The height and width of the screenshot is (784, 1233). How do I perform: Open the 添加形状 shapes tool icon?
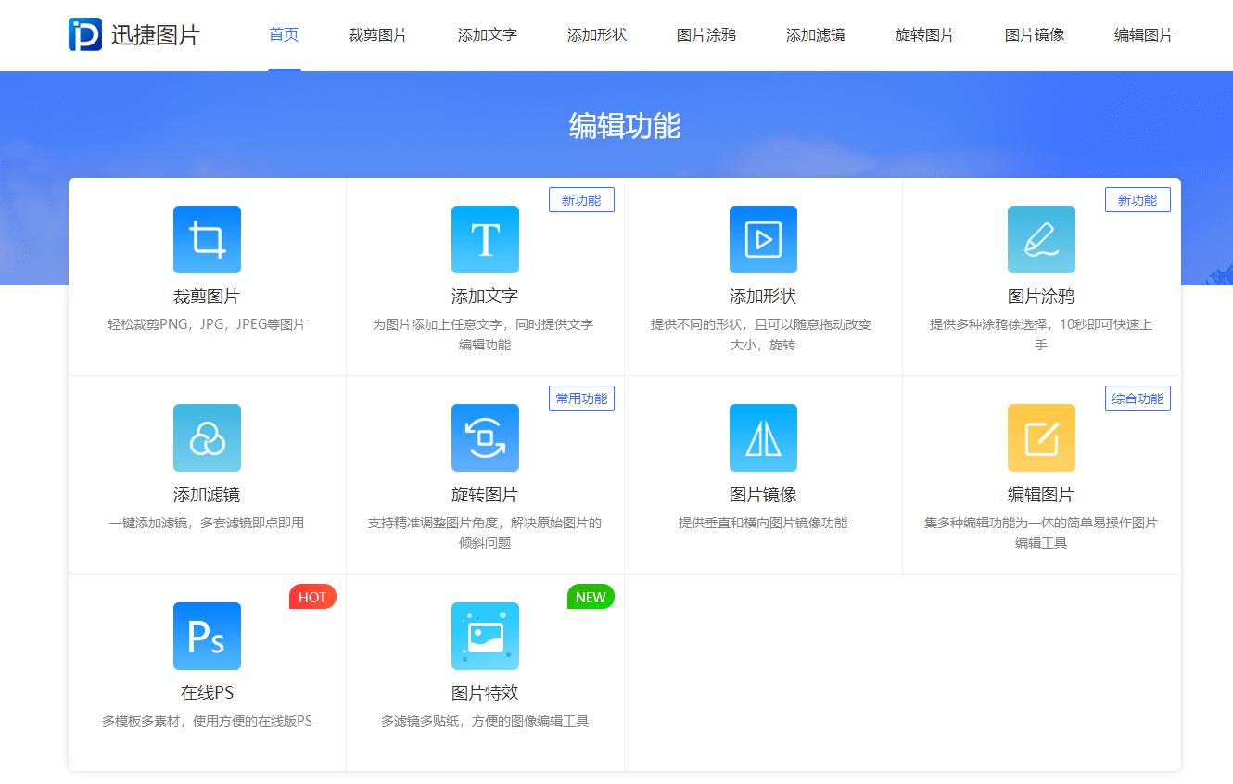click(763, 239)
